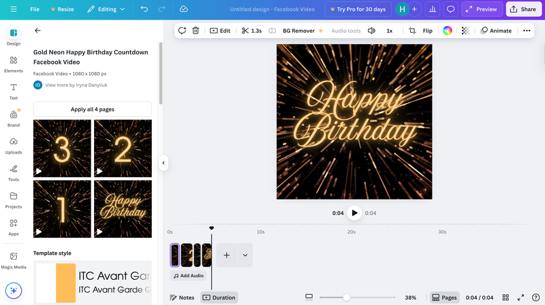Expand the Editing mode dropdown
545x305 pixels.
106,10
